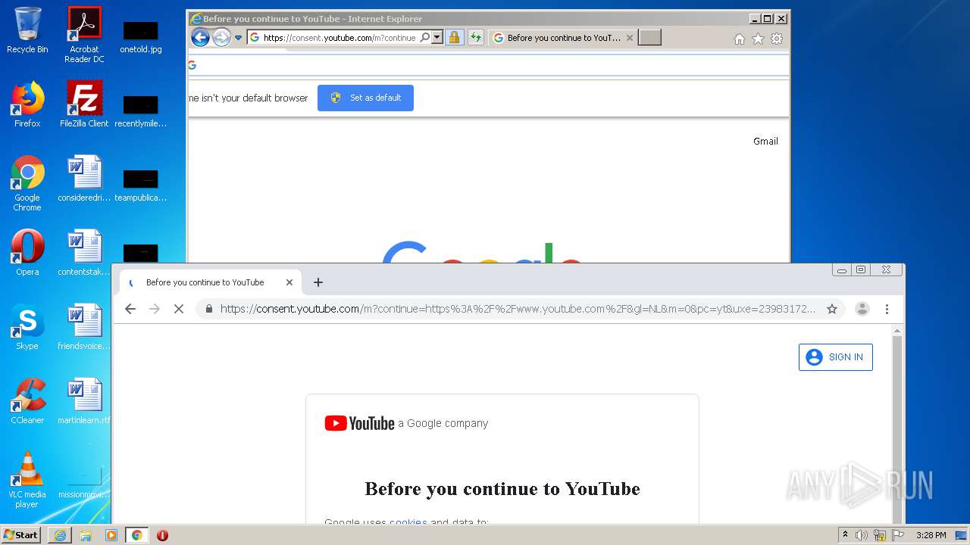
Task: Select the martinlearn.rtf document icon
Action: coord(84,401)
